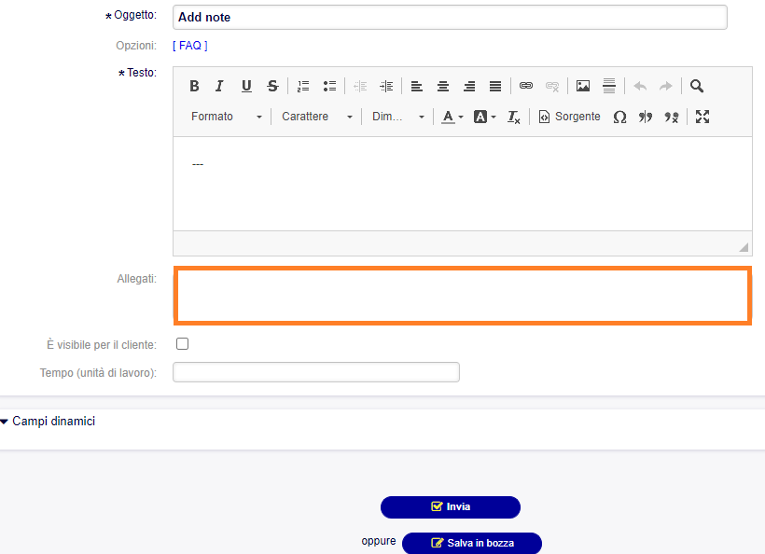Insert a special character with Omega icon
Image resolution: width=765 pixels, height=554 pixels.
coord(619,117)
